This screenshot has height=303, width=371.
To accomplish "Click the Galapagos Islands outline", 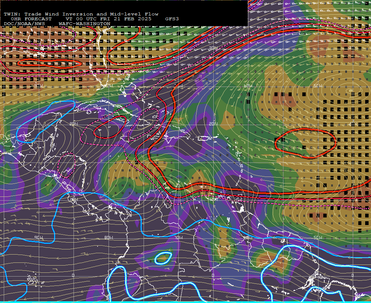I will tap(35, 280).
